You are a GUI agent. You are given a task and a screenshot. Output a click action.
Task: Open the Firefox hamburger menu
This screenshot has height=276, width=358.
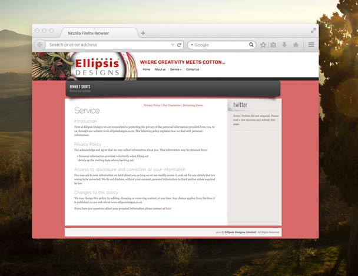311,45
